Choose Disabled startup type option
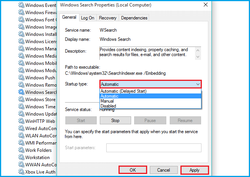This screenshot has height=177, width=250. coord(150,106)
